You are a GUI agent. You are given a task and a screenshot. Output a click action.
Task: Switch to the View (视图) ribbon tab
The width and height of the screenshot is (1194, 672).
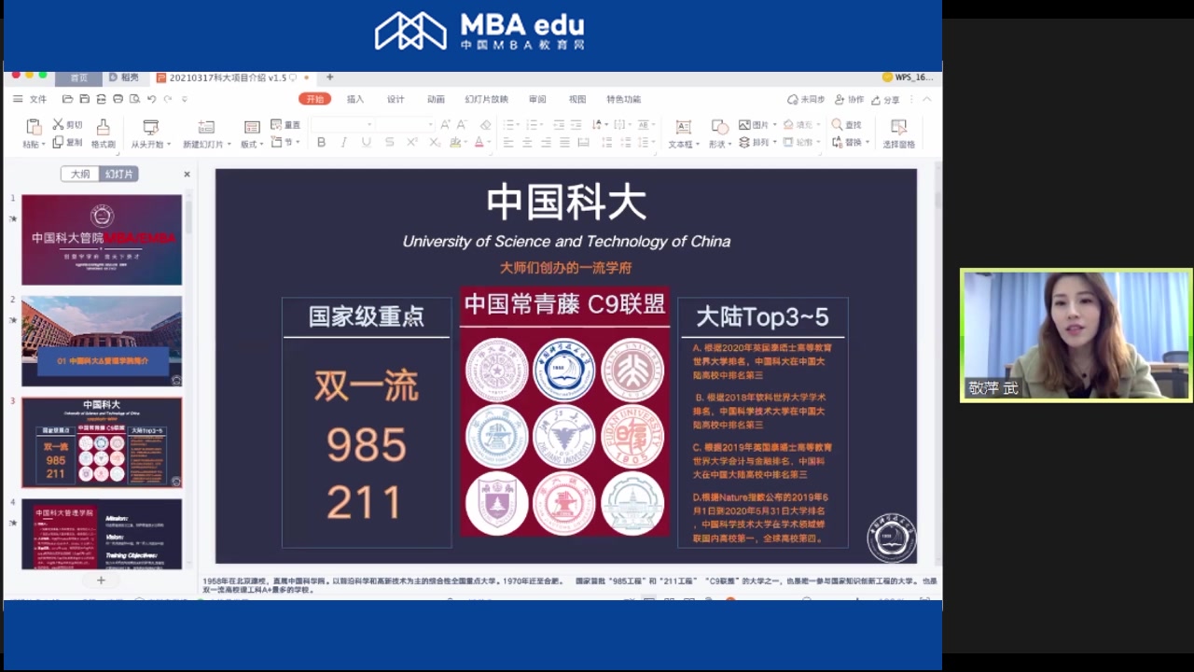[x=577, y=99]
